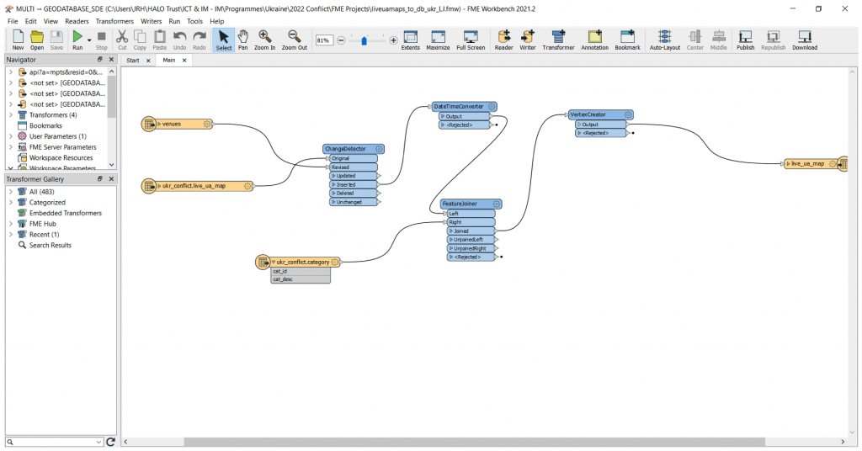Screen dimensions: 862x451
Task: Switch to Full Screen mode
Action: click(x=471, y=40)
